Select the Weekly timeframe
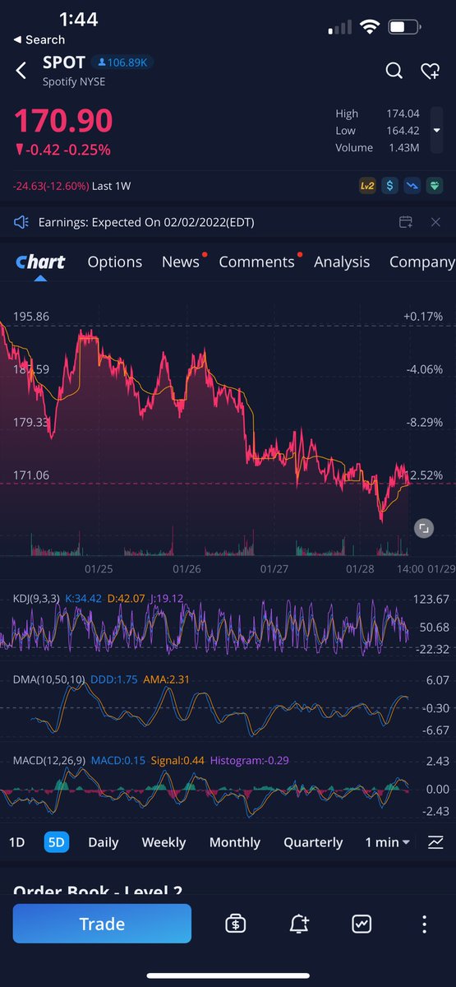The image size is (456, 987). [164, 842]
